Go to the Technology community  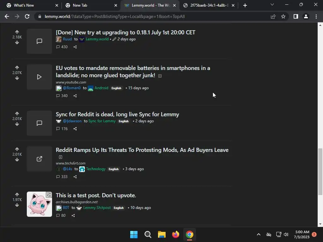(x=96, y=169)
